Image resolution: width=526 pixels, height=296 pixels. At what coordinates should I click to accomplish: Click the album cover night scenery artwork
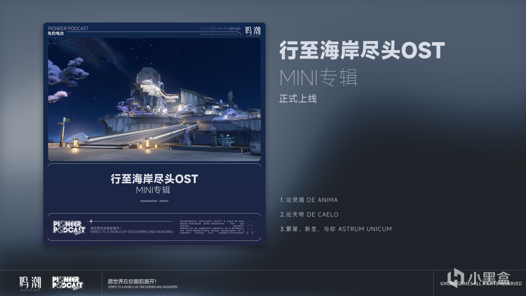point(154,99)
